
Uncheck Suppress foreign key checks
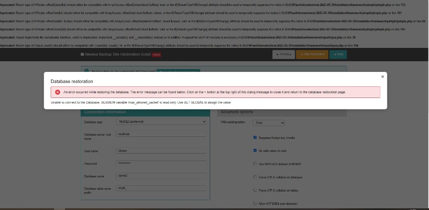255,138
